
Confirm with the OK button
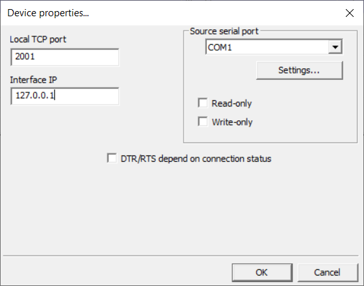262,272
